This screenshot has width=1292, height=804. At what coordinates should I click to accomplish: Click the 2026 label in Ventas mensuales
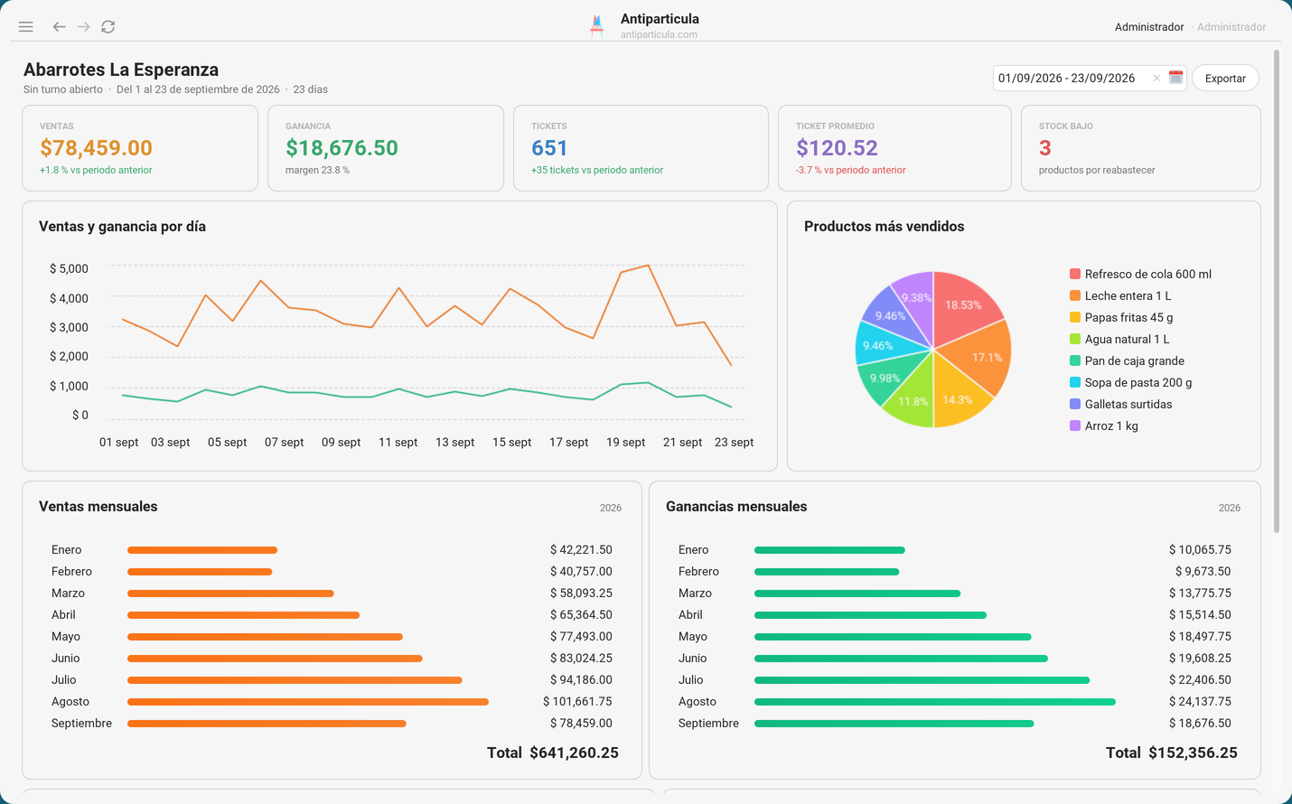click(x=611, y=508)
